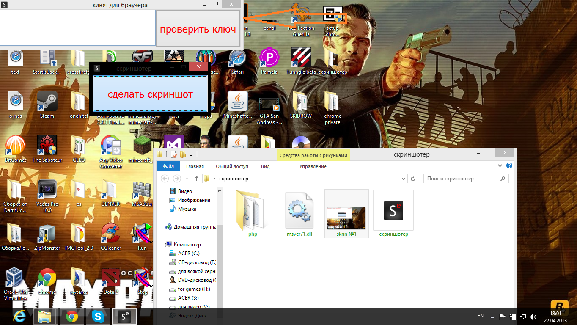Click Explorer's forward navigation arrow
The image size is (577, 325).
pos(177,179)
